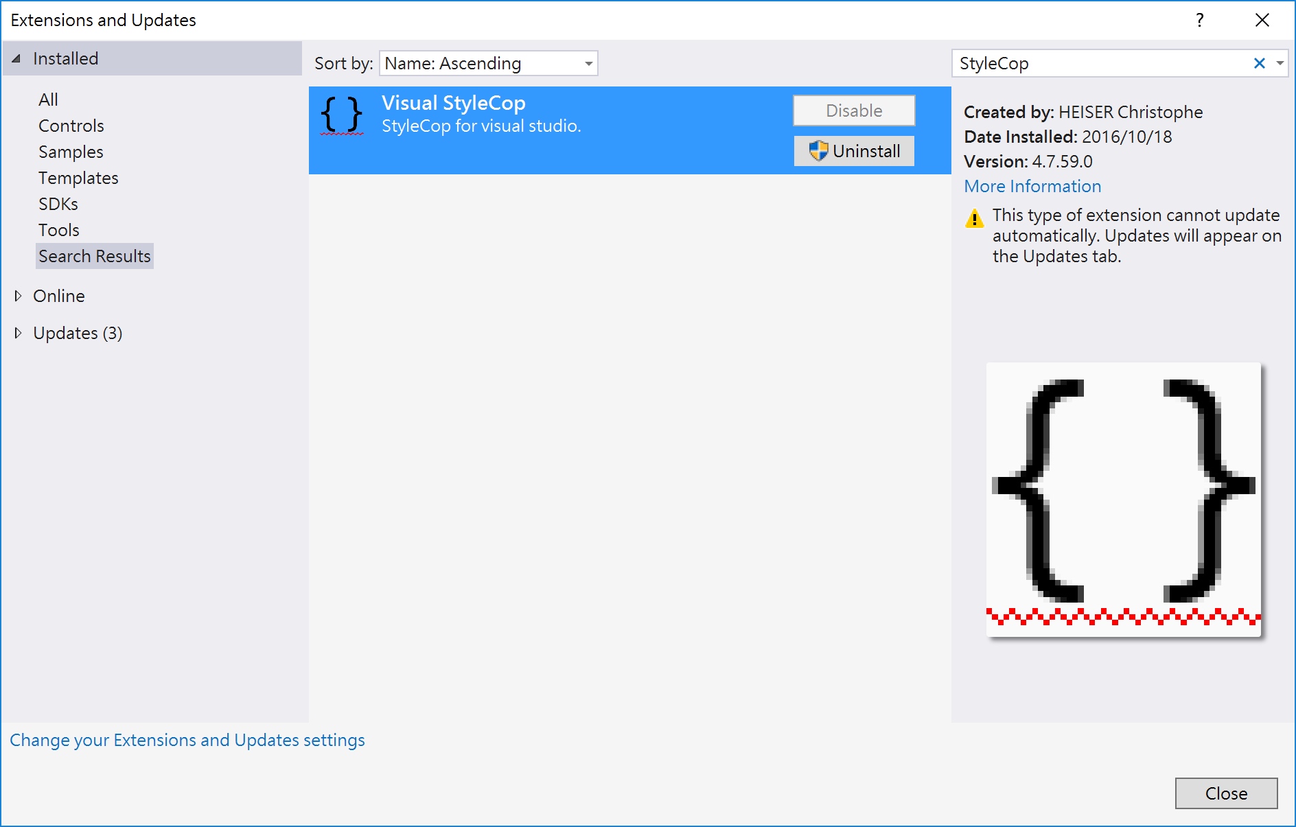The height and width of the screenshot is (827, 1296).
Task: Click the Disable button
Action: click(x=854, y=110)
